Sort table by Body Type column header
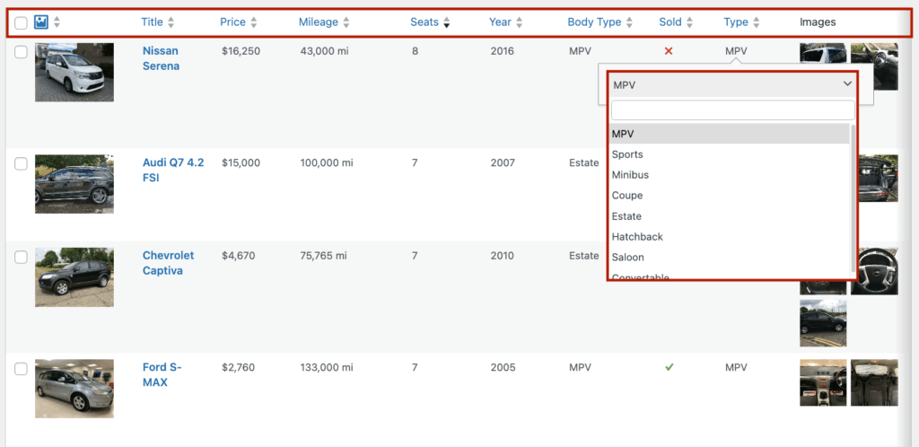The image size is (919, 447). click(x=594, y=22)
